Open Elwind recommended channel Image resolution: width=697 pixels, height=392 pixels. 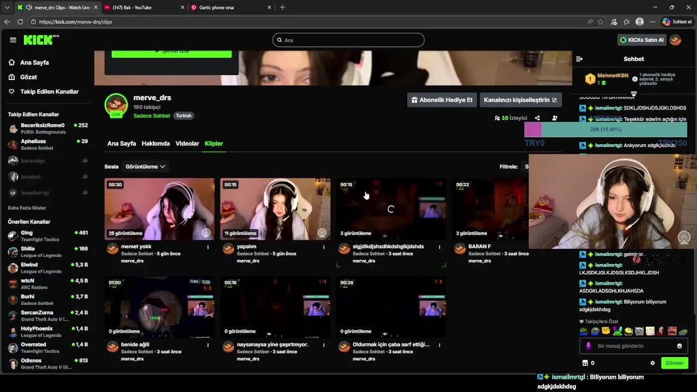tap(48, 268)
